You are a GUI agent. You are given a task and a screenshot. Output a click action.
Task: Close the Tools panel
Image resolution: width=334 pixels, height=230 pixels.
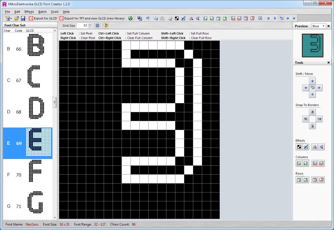(x=328, y=63)
